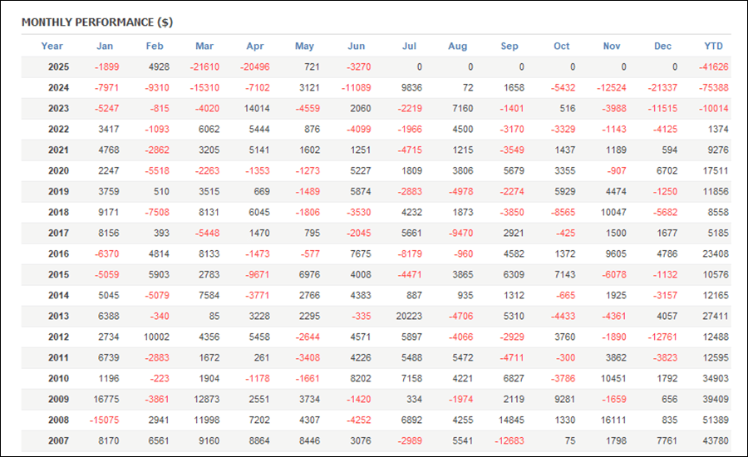Click February 2012 value 10002
This screenshot has height=457, width=748.
point(156,337)
